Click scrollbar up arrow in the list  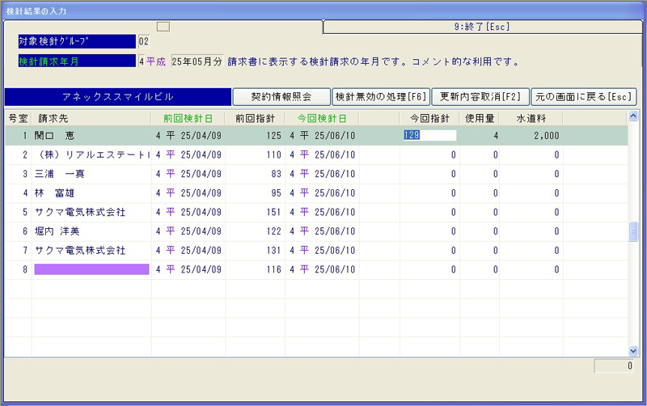point(633,116)
